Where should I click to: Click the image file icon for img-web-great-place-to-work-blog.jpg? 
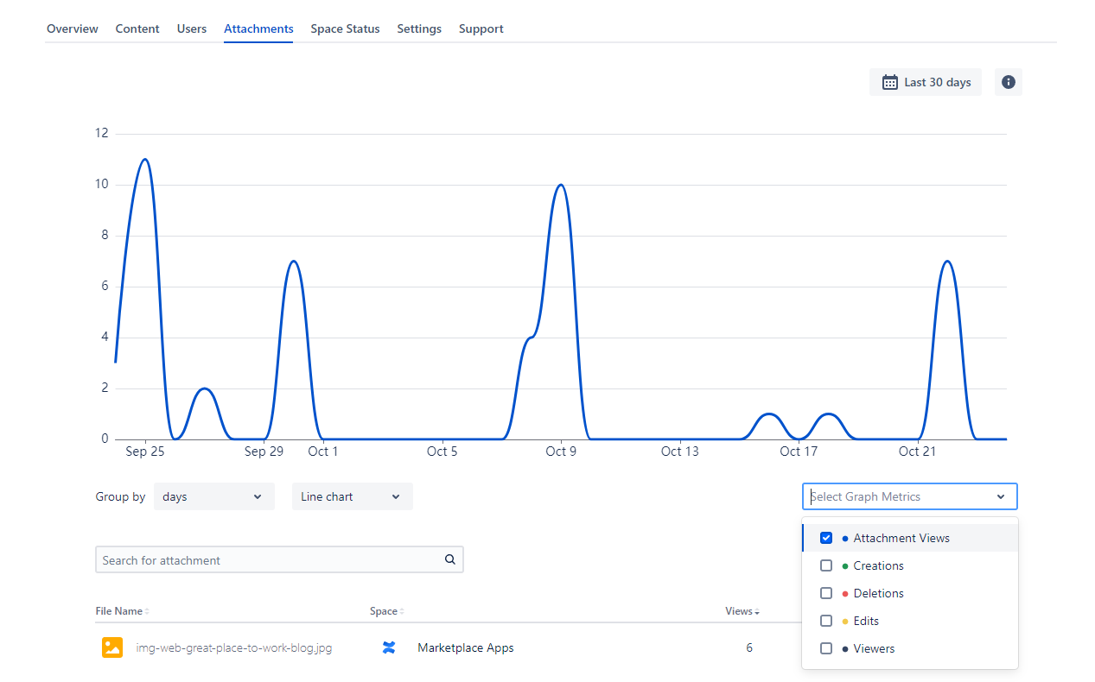coord(112,647)
